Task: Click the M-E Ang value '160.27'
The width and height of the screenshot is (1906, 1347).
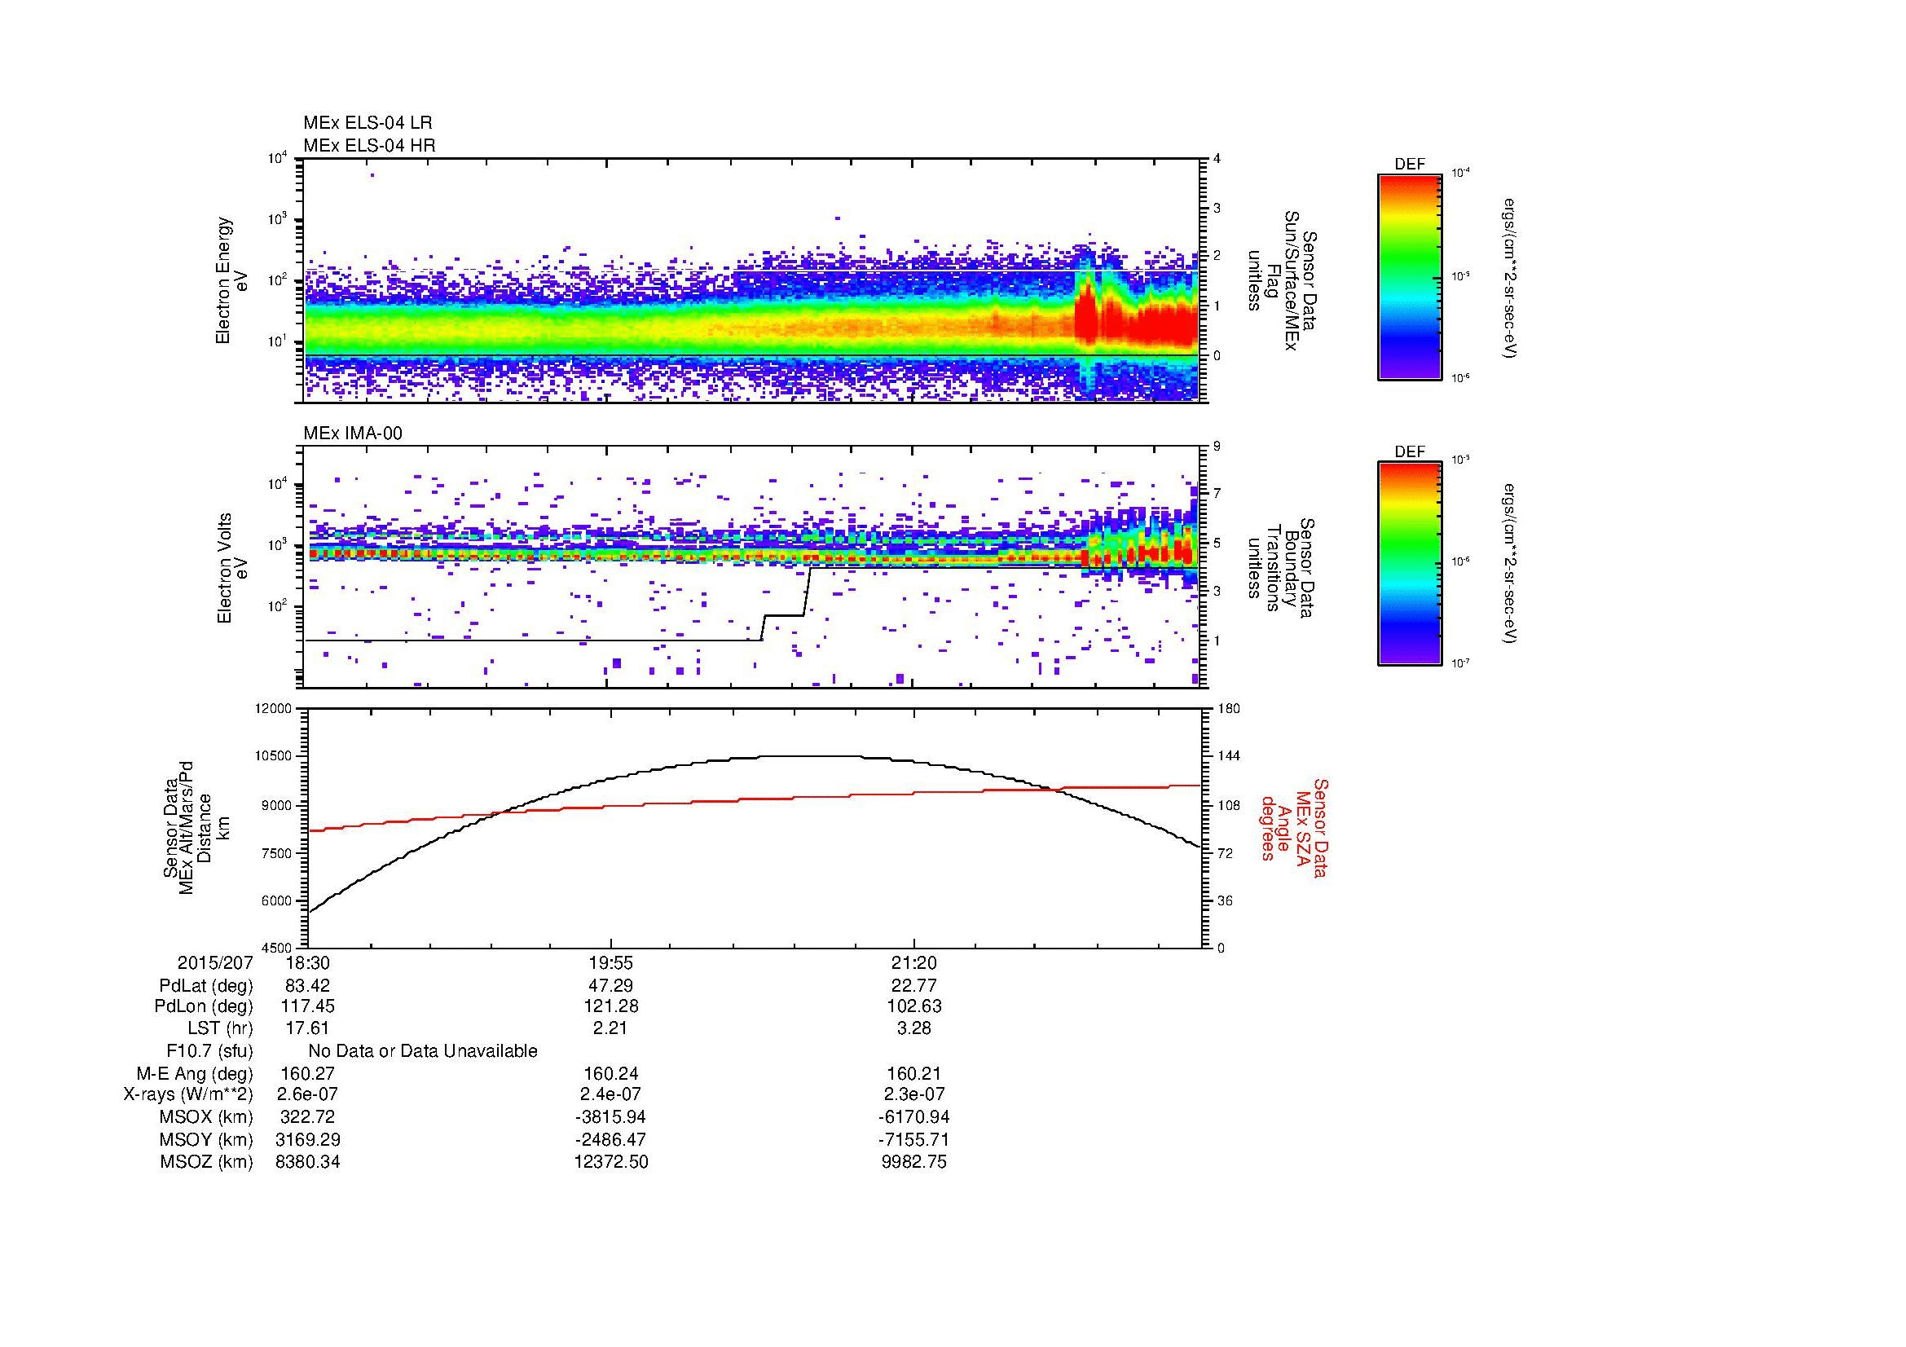Action: [307, 1073]
